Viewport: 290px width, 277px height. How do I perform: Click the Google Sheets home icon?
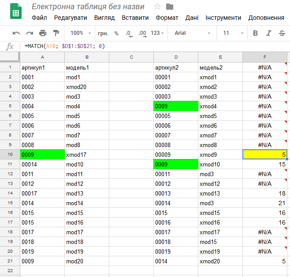pyautogui.click(x=16, y=11)
